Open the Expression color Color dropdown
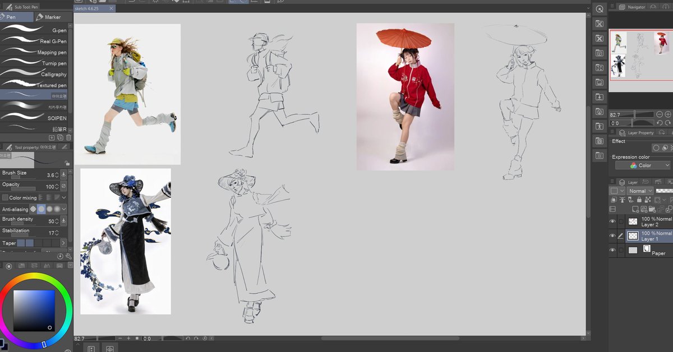The width and height of the screenshot is (673, 352). coord(643,165)
